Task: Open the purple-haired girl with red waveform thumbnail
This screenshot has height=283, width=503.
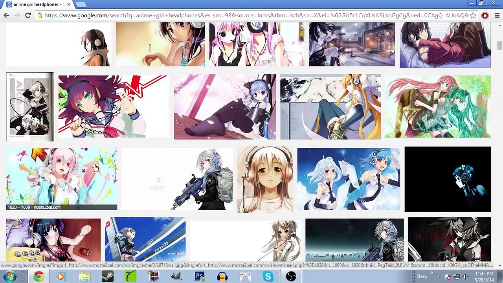Action: point(114,106)
